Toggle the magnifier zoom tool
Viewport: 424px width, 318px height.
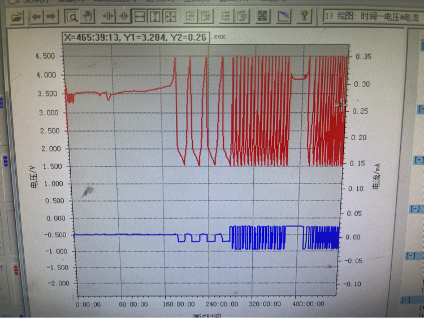pos(72,16)
